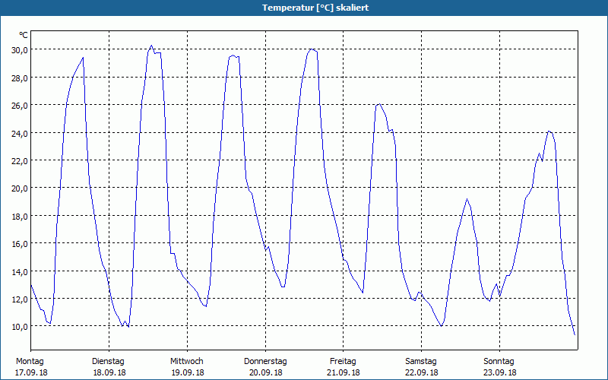Click the 10,0 y-axis label
Image resolution: width=608 pixels, height=380 pixels.
pyautogui.click(x=20, y=327)
